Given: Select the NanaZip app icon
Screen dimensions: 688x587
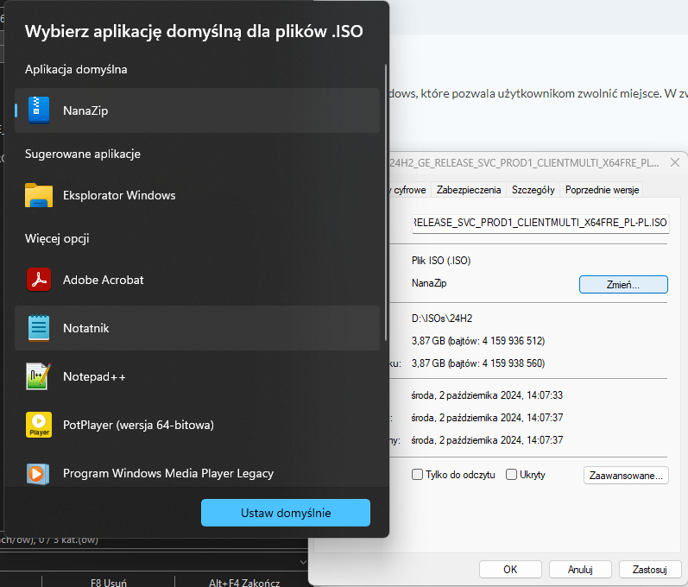Looking at the screenshot, I should [39, 110].
